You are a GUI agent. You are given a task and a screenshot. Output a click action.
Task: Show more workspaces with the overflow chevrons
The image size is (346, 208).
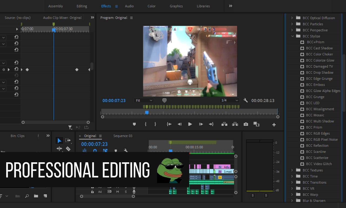[x=231, y=6]
